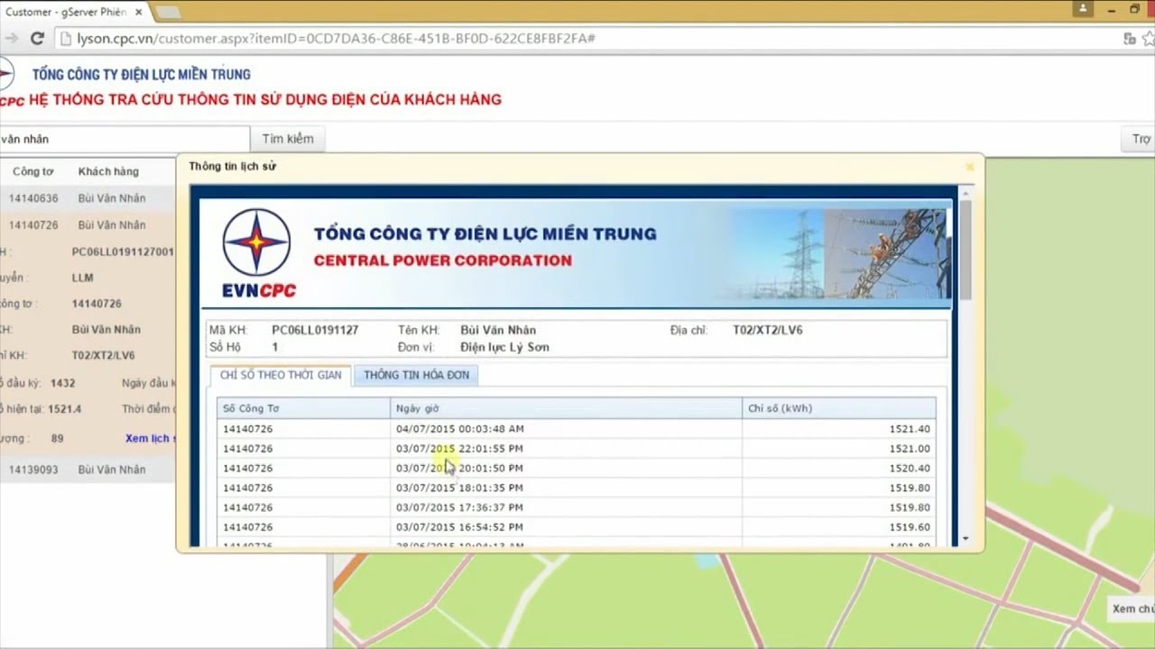The image size is (1155, 649).
Task: Restore the browser window size
Action: coord(1134,9)
